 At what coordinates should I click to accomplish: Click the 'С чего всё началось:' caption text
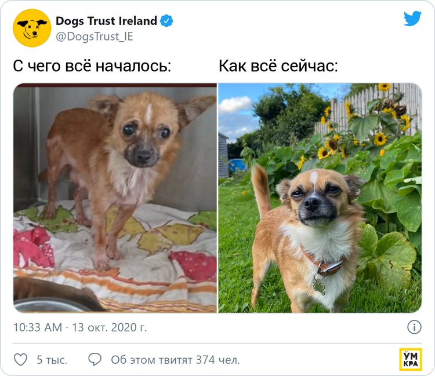(x=92, y=66)
